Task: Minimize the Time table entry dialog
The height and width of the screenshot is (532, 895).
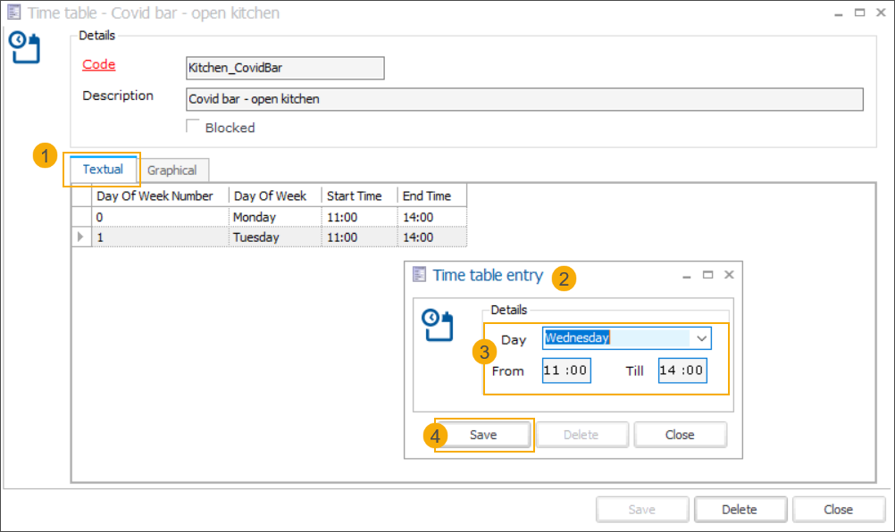Action: [687, 276]
